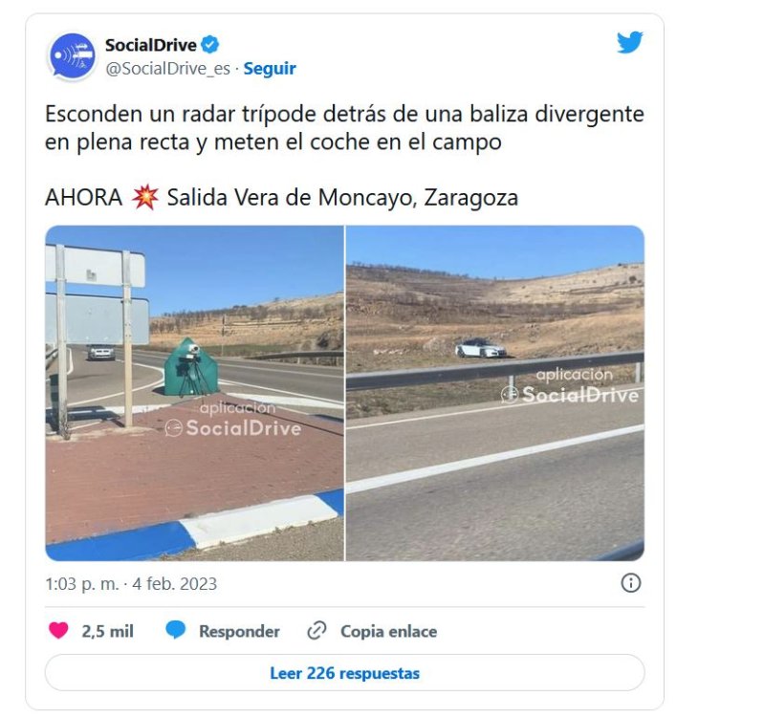The width and height of the screenshot is (764, 717).
Task: Click the collision emoji after AHORA
Action: 144,197
